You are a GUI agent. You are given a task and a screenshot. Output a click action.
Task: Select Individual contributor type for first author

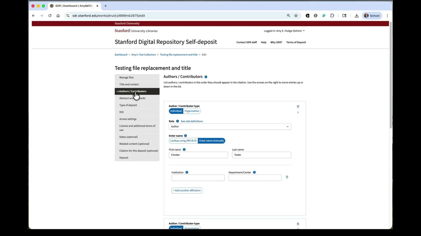click(176, 111)
